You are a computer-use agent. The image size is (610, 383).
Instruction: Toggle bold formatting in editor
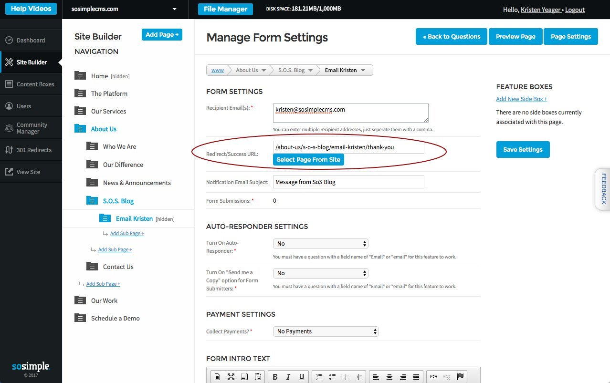click(x=275, y=377)
